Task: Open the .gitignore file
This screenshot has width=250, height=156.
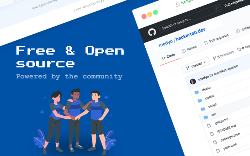Action: tap(221, 121)
